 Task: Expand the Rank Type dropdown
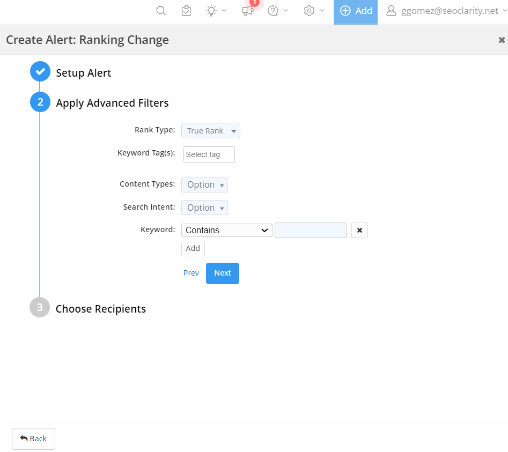coord(211,131)
